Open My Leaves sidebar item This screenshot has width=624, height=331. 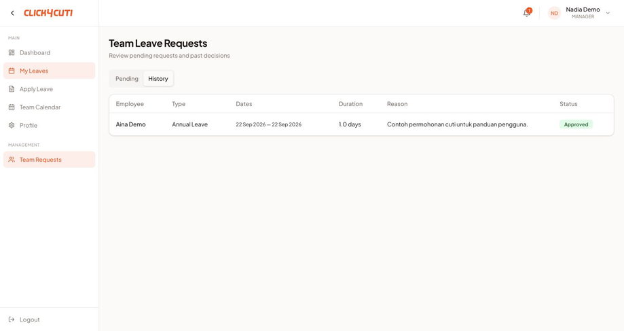click(50, 71)
